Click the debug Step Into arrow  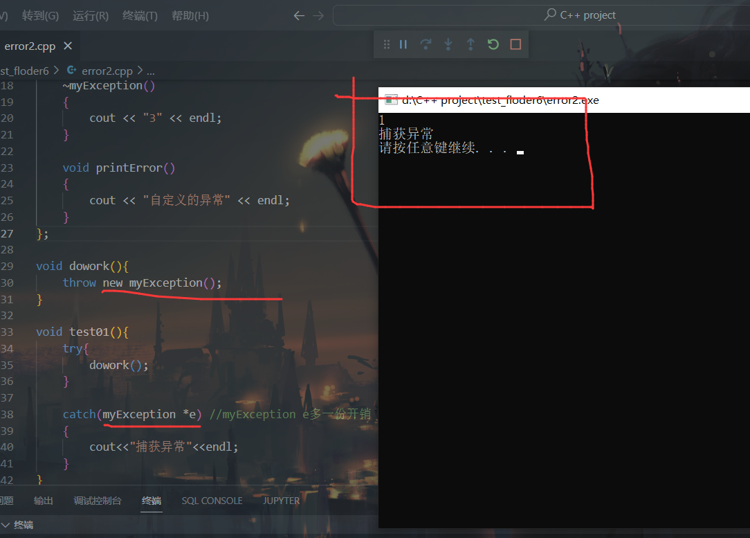coord(448,44)
